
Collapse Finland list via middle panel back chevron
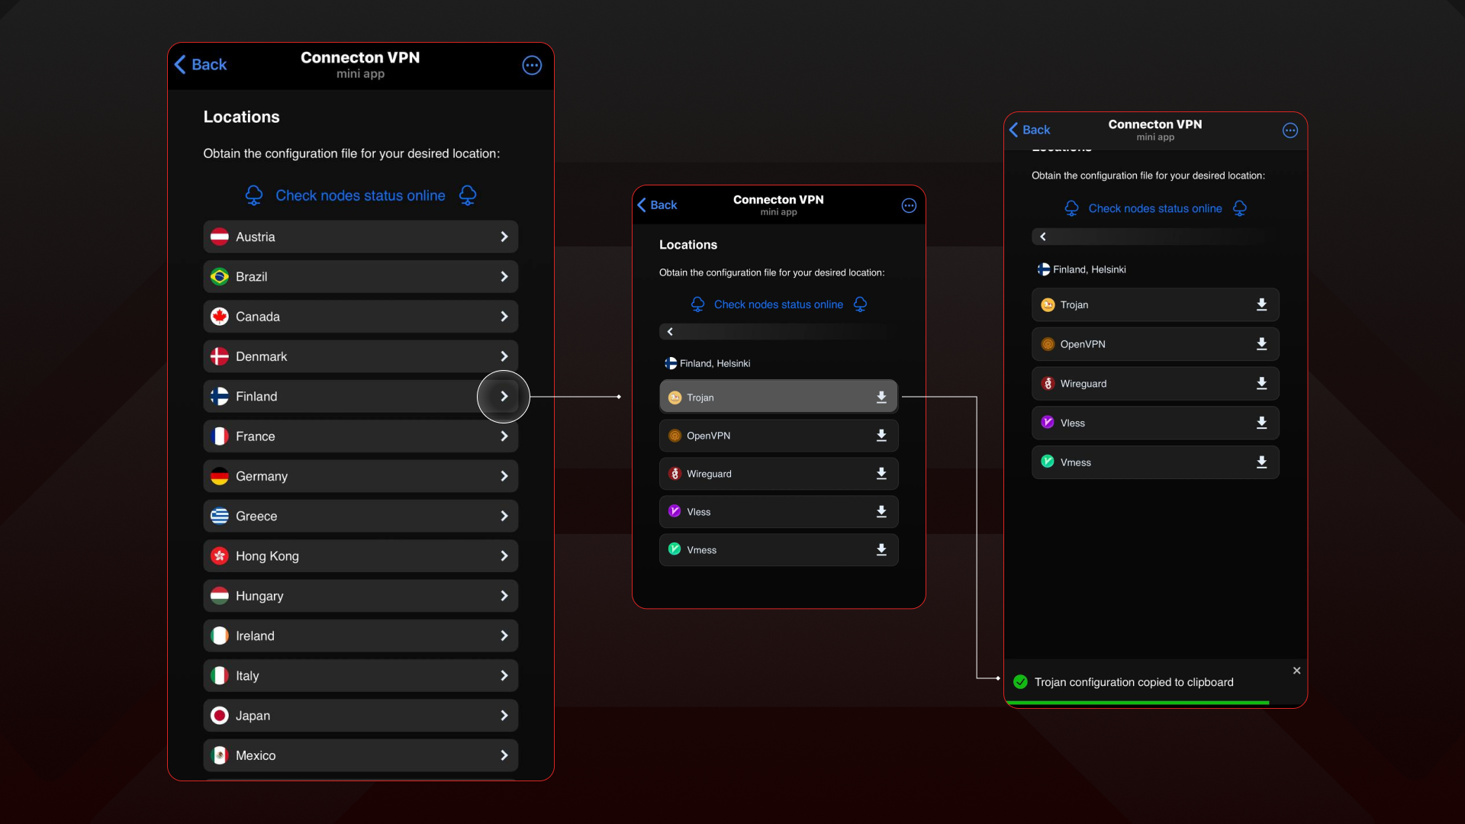point(670,332)
